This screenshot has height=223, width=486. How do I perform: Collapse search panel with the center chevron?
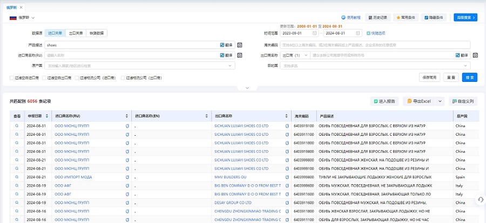pyautogui.click(x=247, y=87)
